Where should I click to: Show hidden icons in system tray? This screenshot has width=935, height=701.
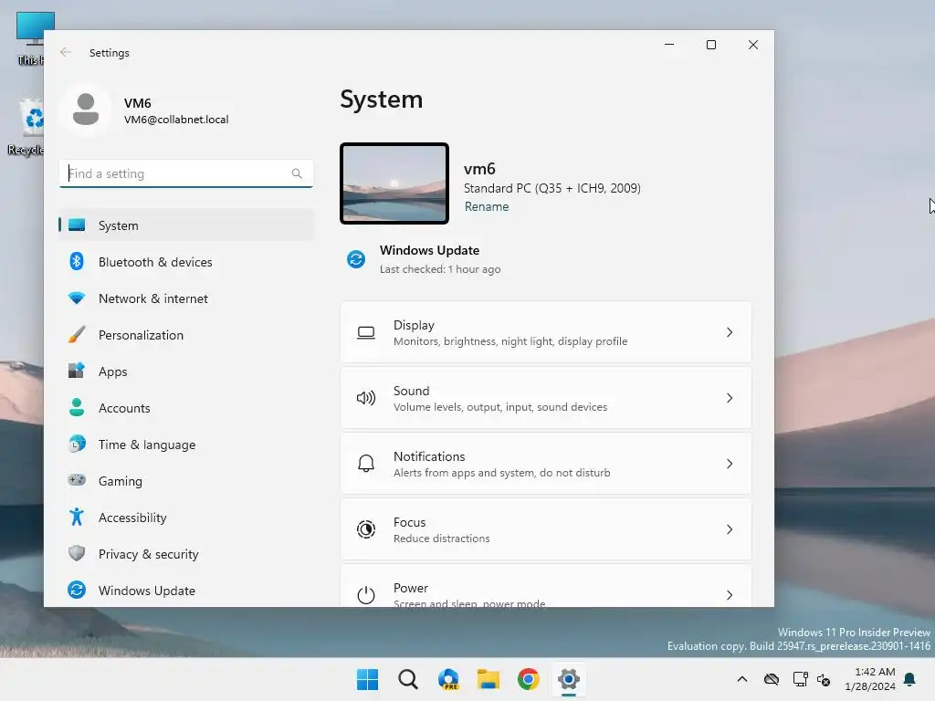click(x=742, y=679)
